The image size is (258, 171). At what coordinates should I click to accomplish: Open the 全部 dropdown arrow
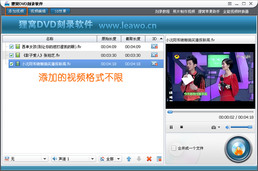coord(118,159)
